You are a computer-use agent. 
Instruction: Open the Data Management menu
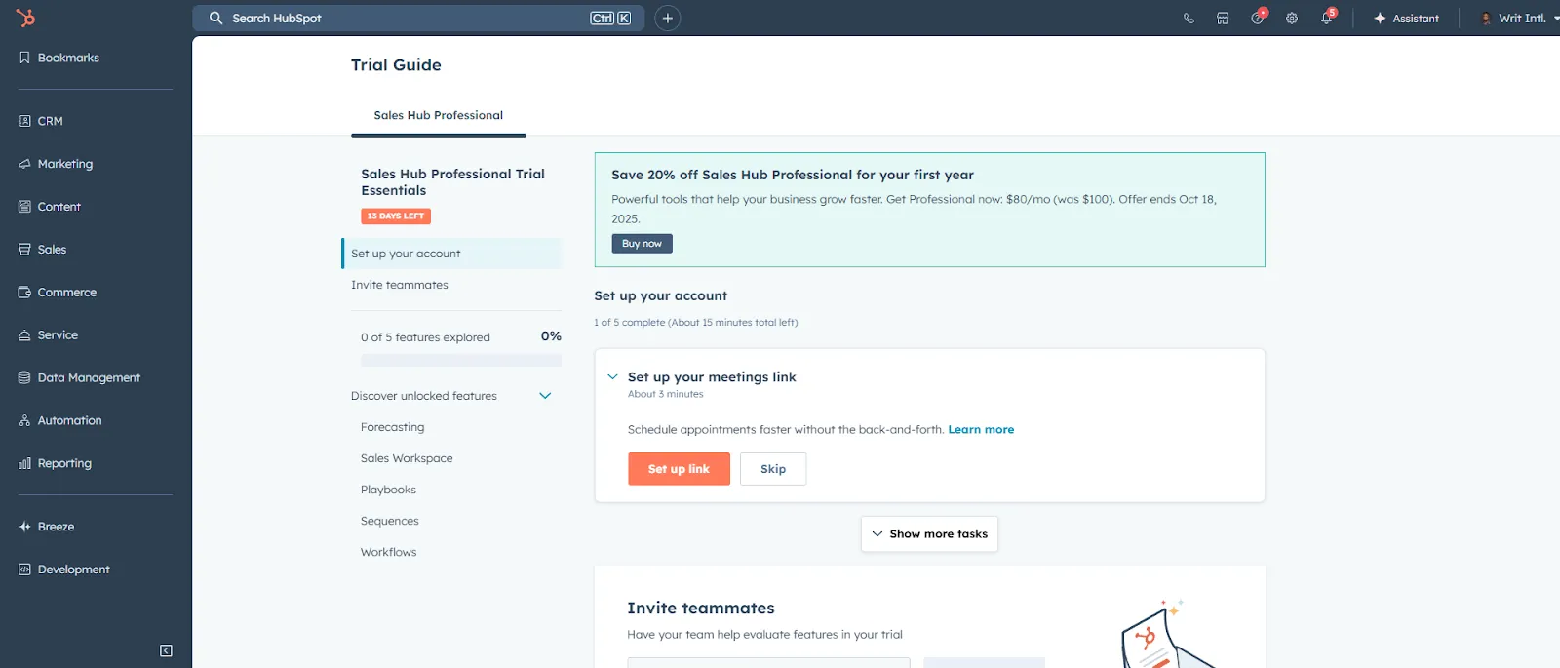pyautogui.click(x=79, y=378)
